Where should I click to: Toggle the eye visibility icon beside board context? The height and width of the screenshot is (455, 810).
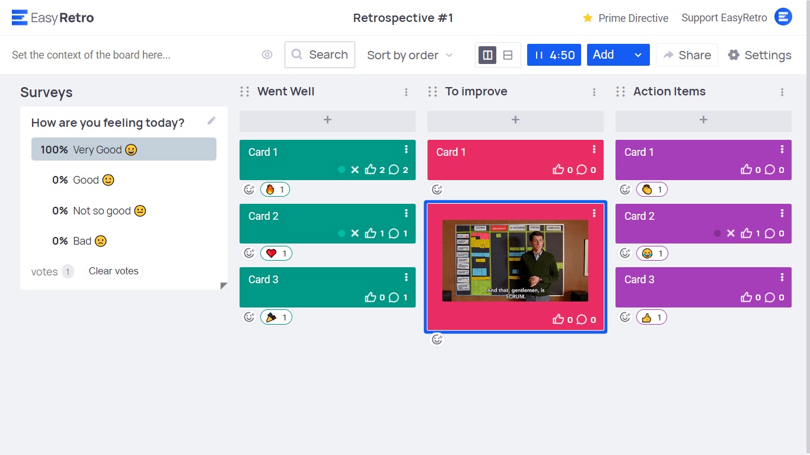click(267, 55)
